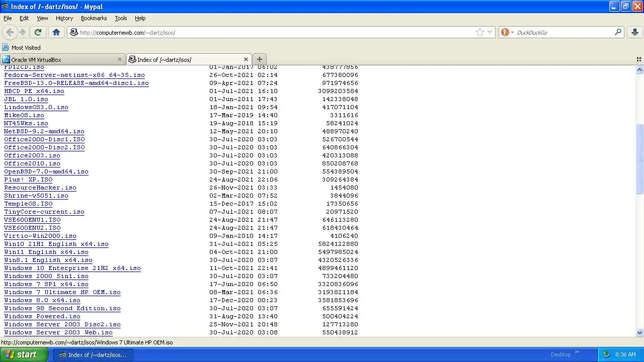Viewport: 644px width, 362px height.
Task: Open the browser home page
Action: coord(56,32)
